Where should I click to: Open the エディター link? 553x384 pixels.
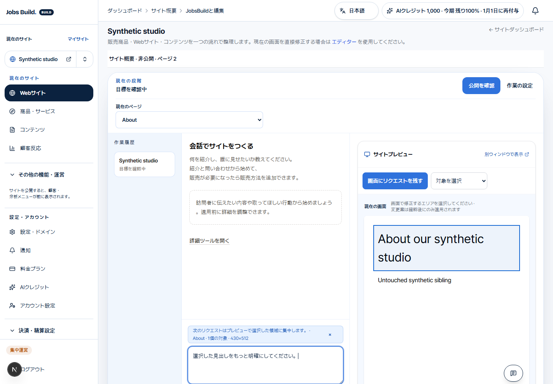(x=344, y=42)
